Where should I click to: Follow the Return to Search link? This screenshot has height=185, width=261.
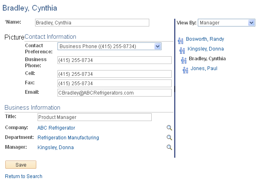pyautogui.click(x=24, y=176)
